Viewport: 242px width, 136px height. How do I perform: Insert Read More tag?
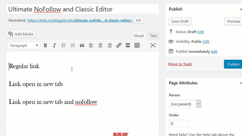point(128,45)
